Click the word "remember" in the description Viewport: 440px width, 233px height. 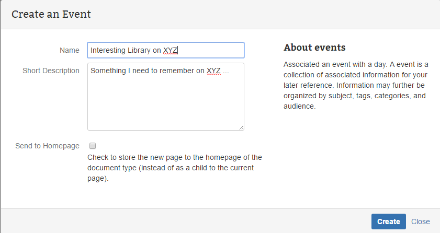(x=176, y=71)
